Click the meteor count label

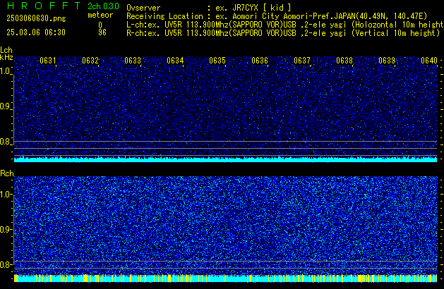tap(100, 15)
